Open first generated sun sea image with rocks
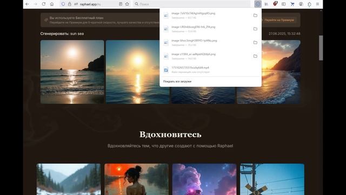 coord(72,72)
